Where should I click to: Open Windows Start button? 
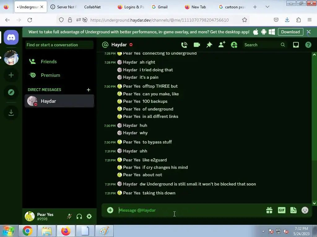pos(8,231)
